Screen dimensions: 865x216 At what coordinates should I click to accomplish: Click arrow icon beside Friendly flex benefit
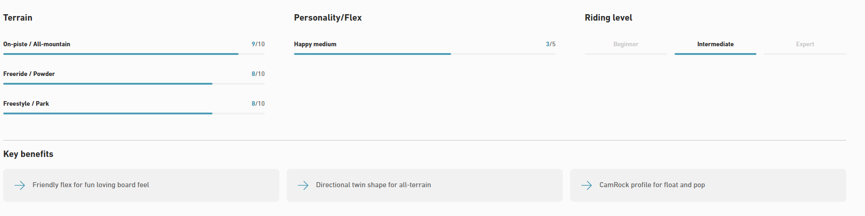(20, 185)
